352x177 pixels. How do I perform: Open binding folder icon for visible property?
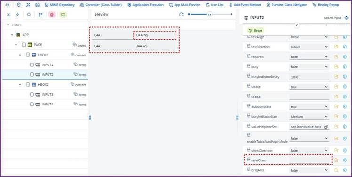(x=336, y=87)
